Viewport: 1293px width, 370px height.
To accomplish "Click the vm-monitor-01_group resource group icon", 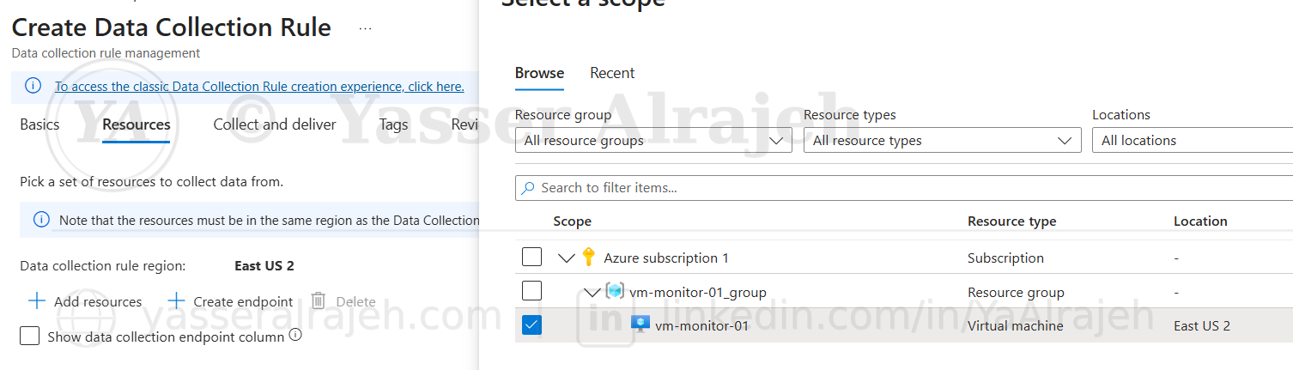I will click(x=615, y=291).
